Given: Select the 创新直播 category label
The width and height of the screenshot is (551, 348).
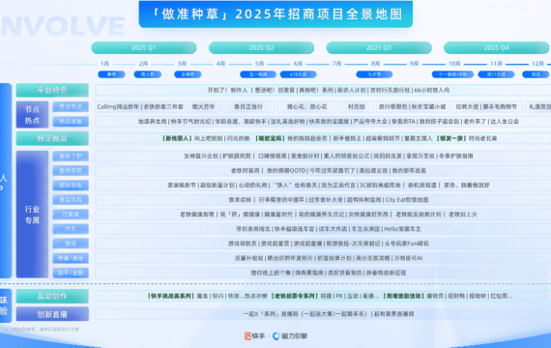Looking at the screenshot, I should coord(52,314).
